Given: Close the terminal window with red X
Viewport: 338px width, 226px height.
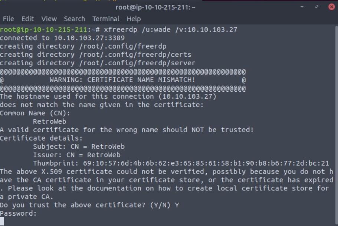Looking at the screenshot, I should click(x=331, y=6).
